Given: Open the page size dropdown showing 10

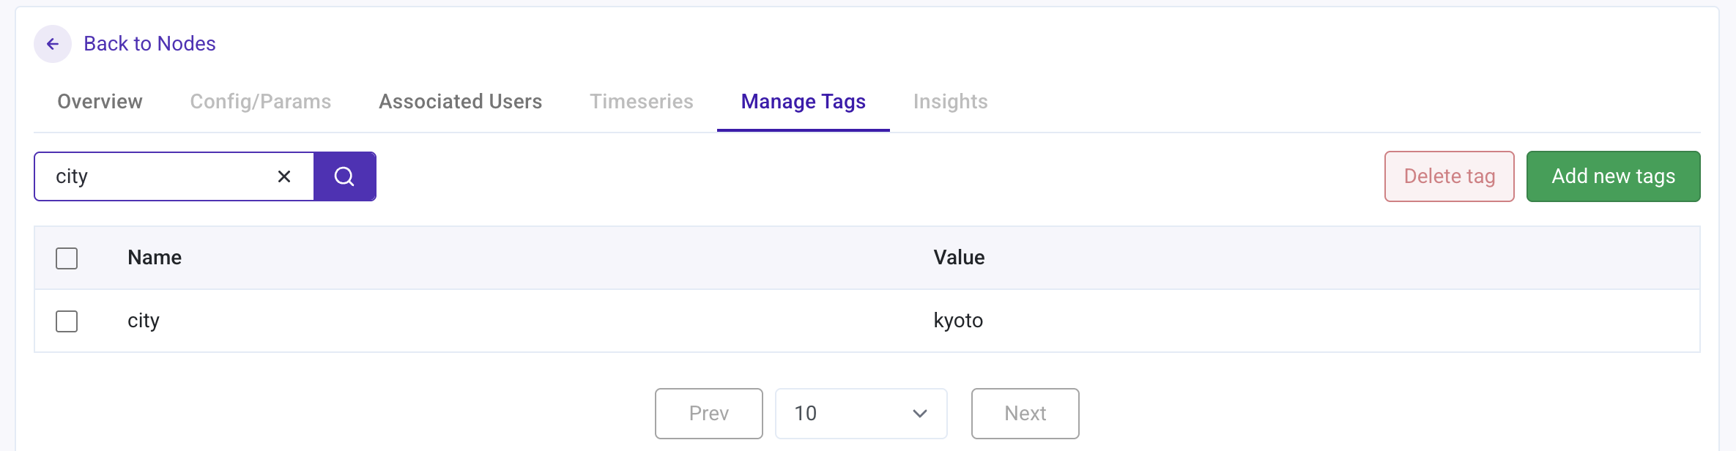Looking at the screenshot, I should [x=861, y=414].
